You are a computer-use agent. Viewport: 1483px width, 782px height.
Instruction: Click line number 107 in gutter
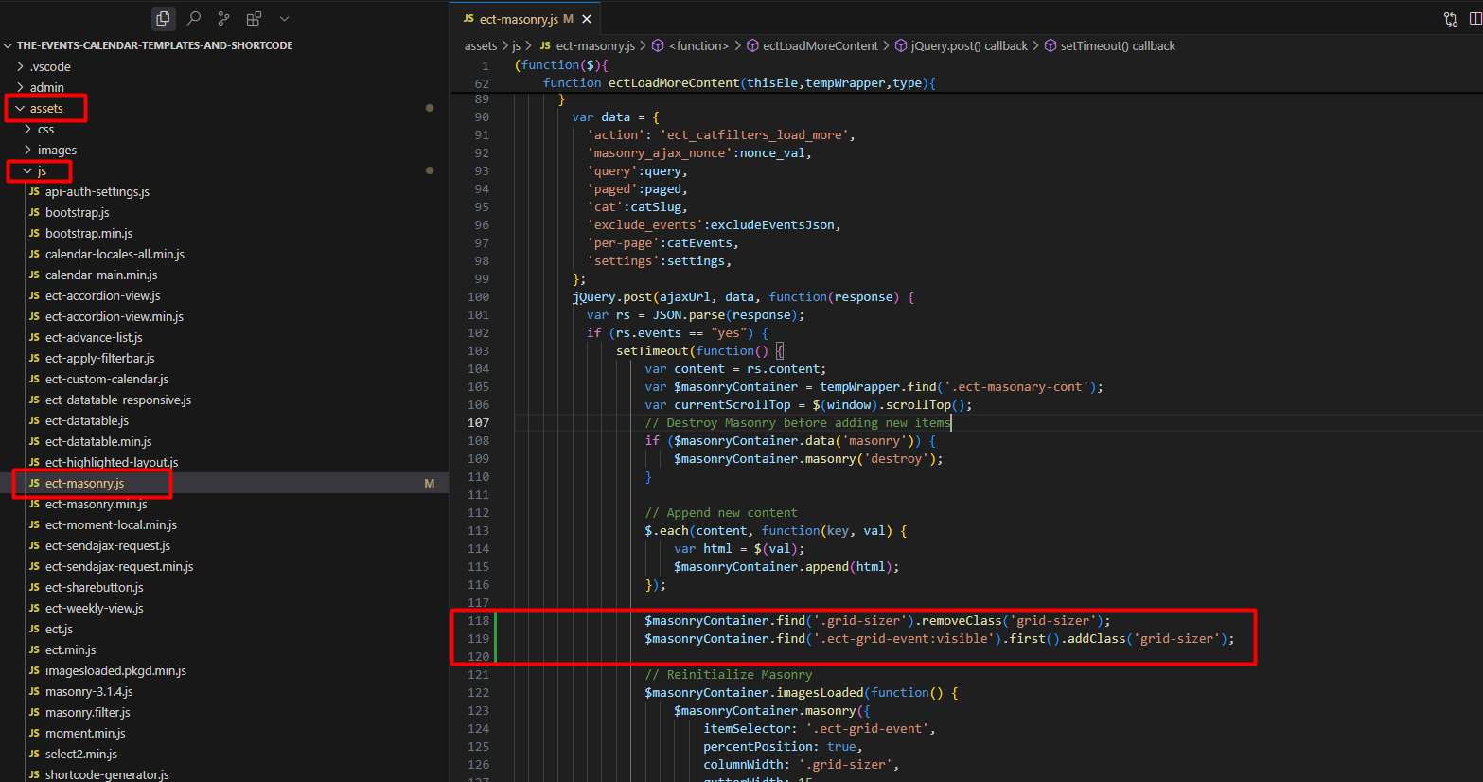pos(479,422)
